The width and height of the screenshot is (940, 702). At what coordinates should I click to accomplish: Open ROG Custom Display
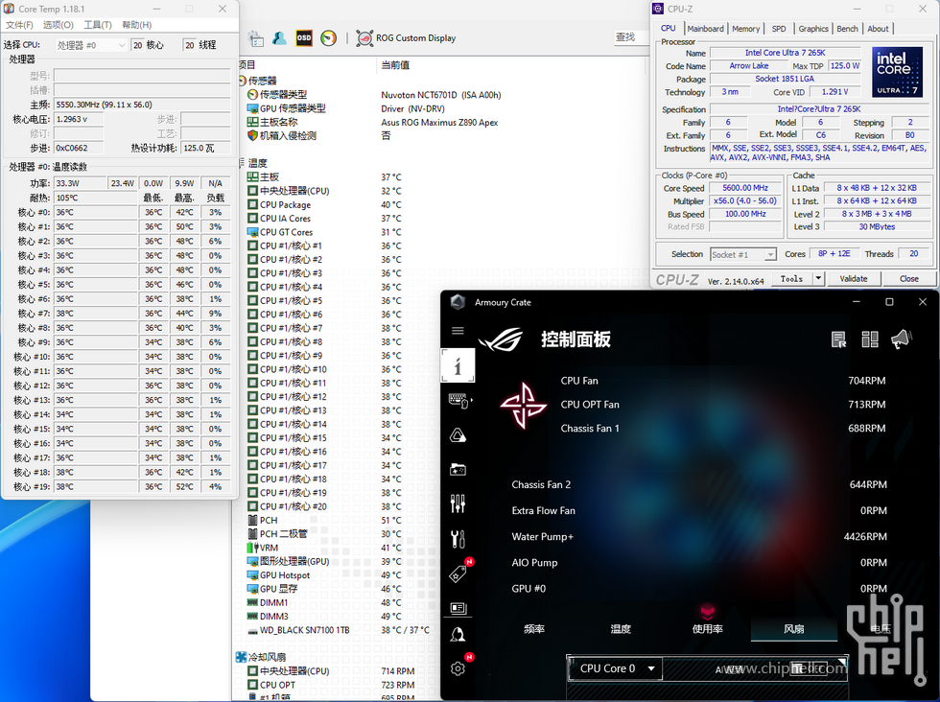point(406,37)
